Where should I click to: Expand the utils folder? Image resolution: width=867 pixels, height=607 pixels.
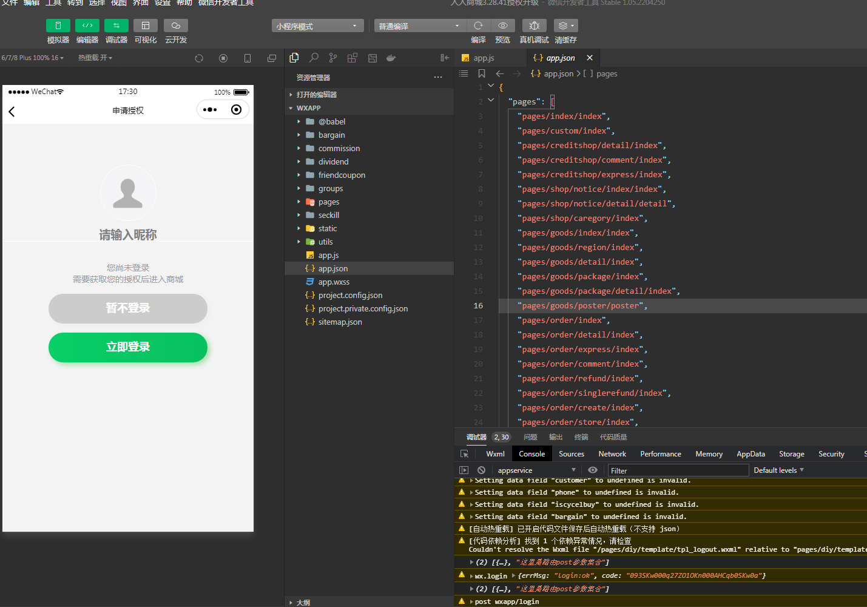coord(369,242)
